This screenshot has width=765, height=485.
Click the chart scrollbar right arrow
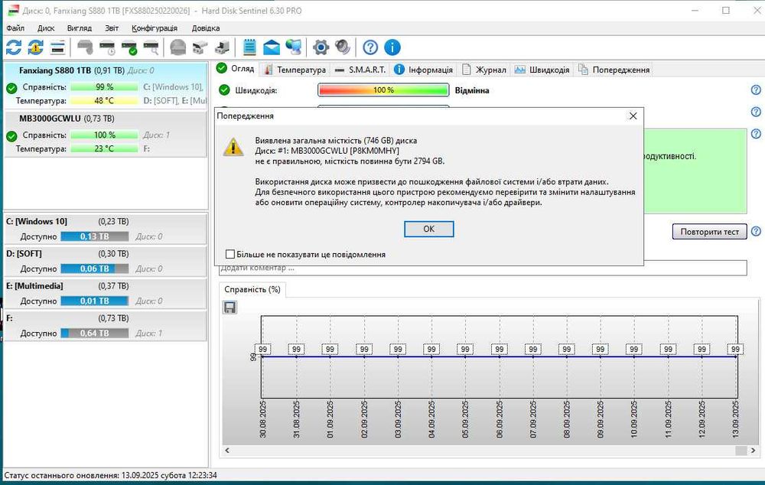point(753,451)
